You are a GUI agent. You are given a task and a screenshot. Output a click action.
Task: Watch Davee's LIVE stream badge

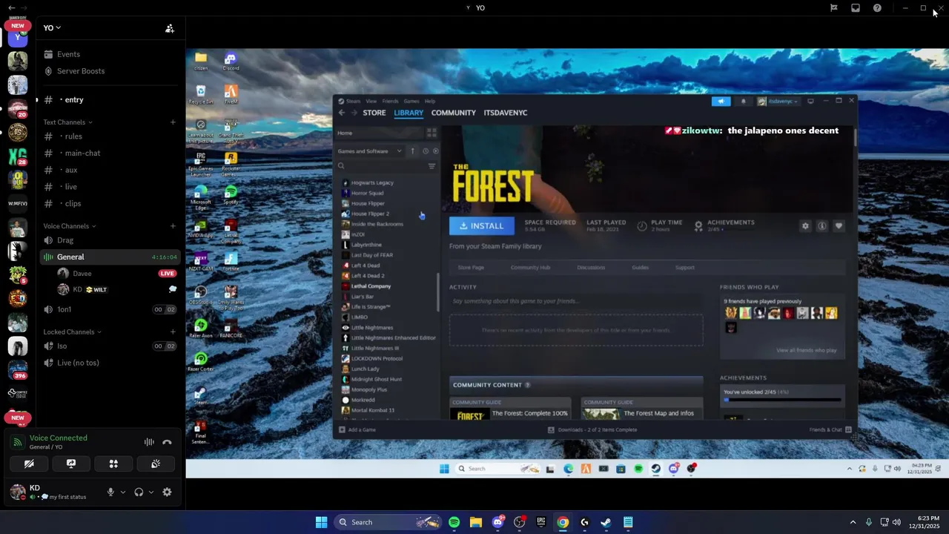[168, 273]
